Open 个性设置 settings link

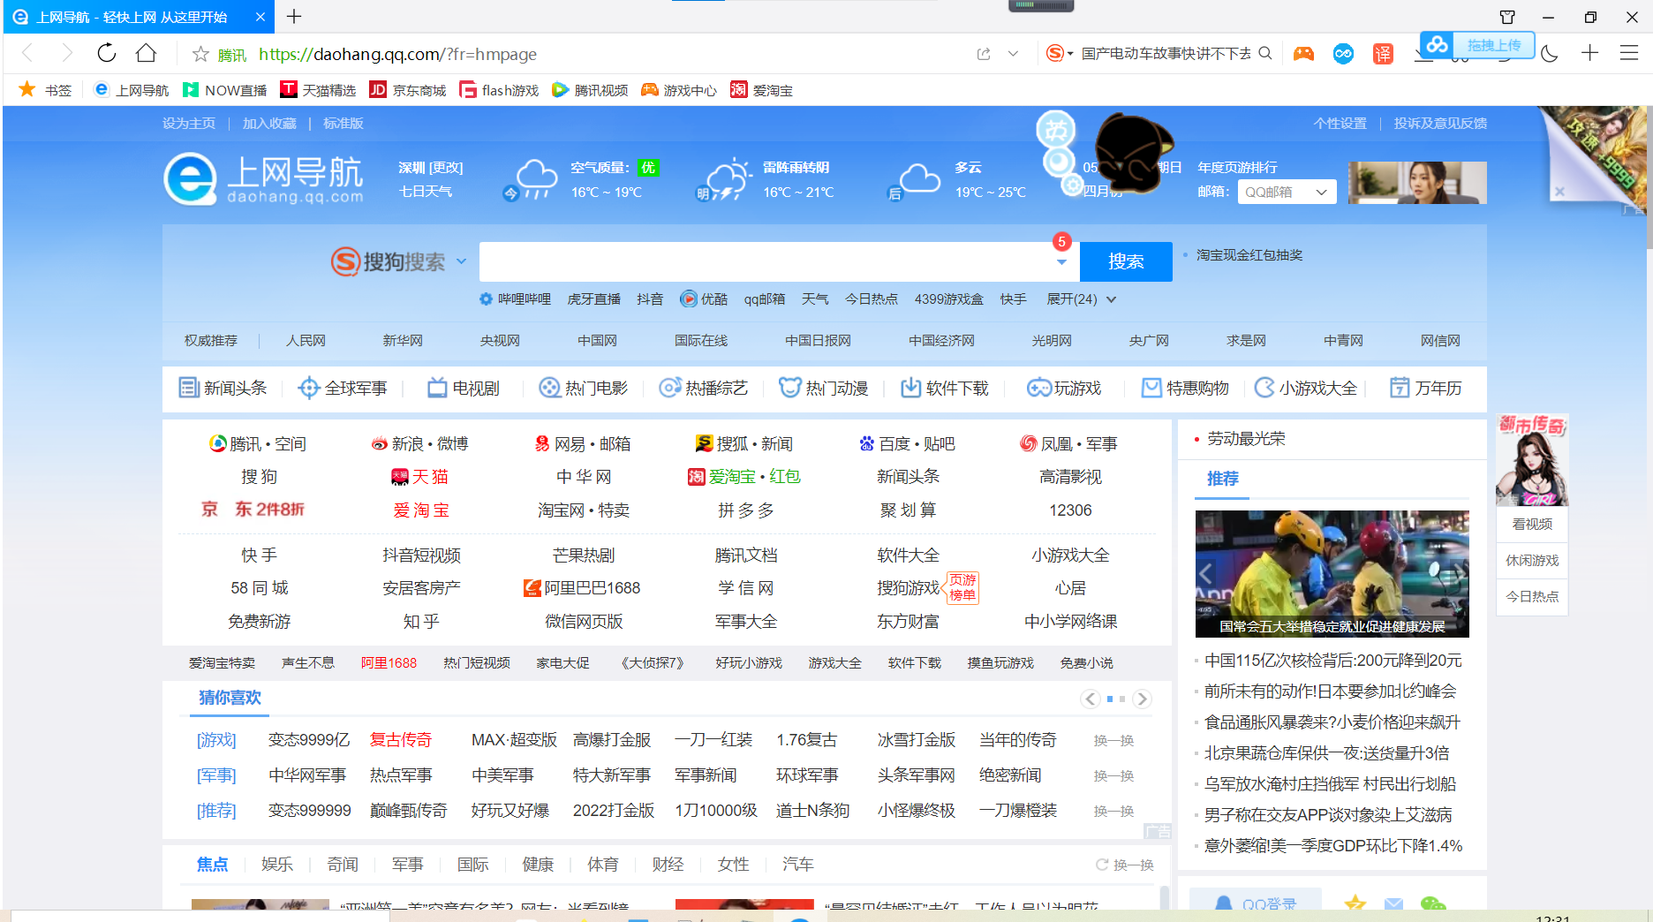pos(1340,124)
